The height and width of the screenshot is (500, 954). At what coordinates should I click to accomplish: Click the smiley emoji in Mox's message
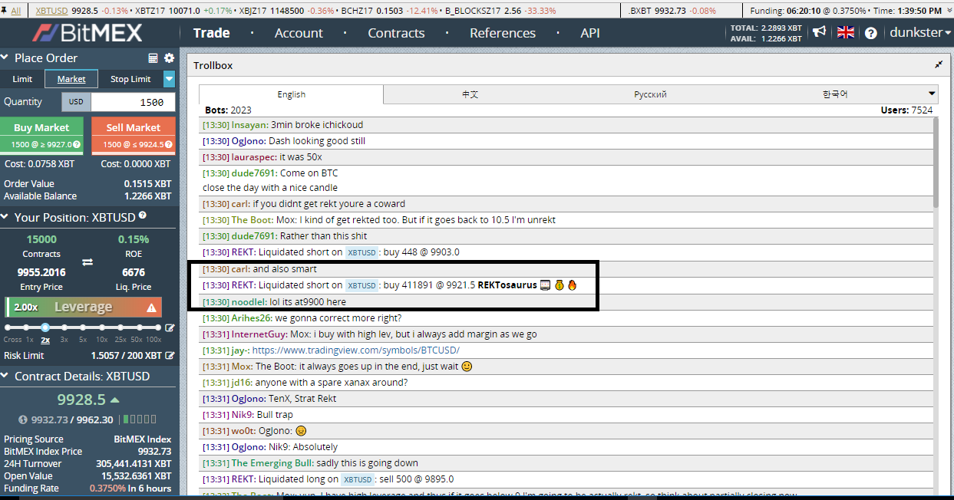(467, 367)
